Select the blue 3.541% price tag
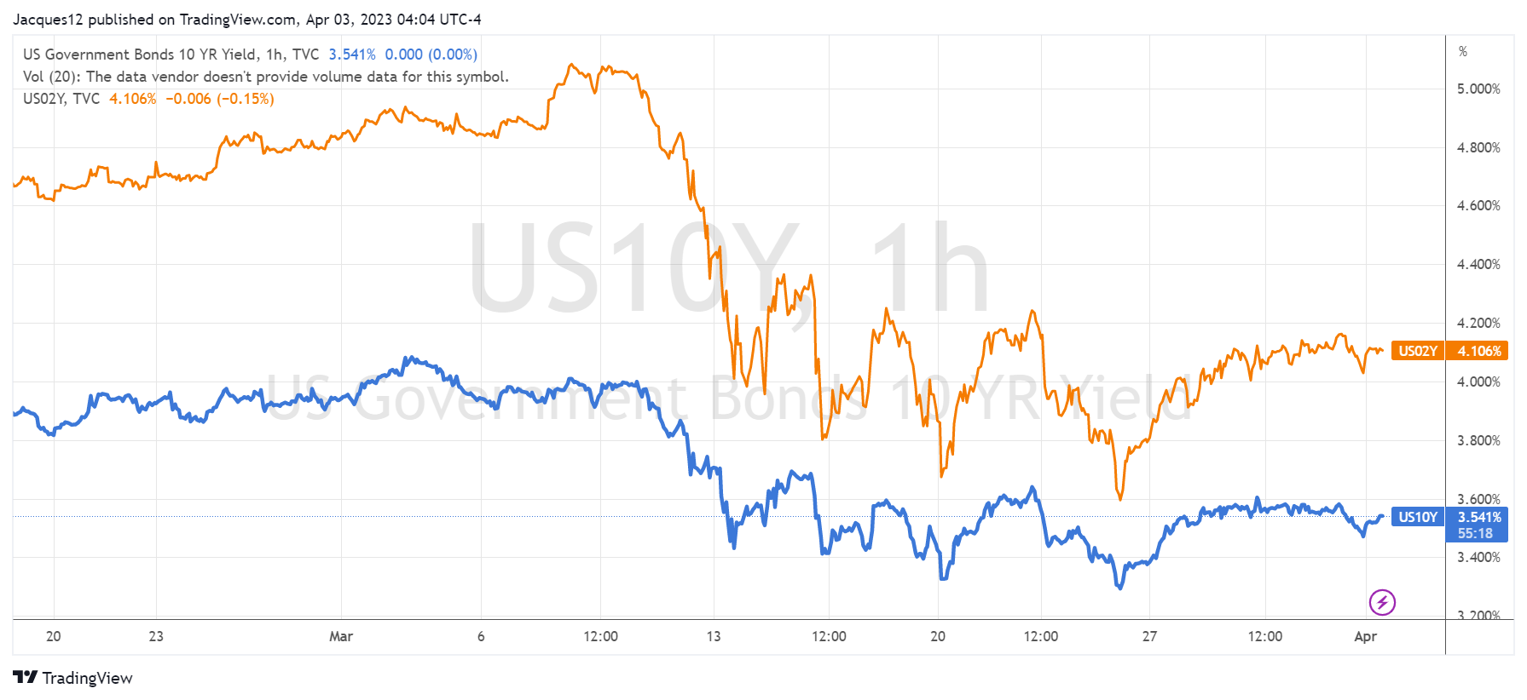Screen dimensions: 1527x700 (1478, 517)
